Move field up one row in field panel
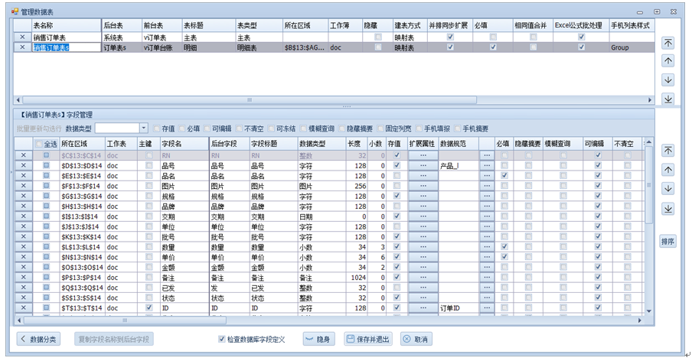Image resolution: width=692 pixels, height=361 pixels. pos(668,170)
